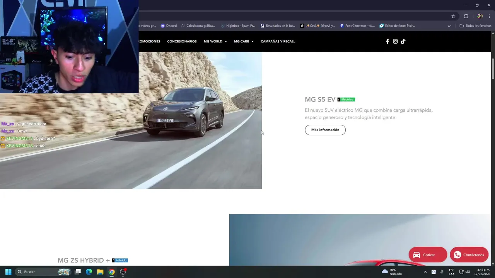Switch to Chrome in the taskbar
Screen dimensions: 495x278
pos(111,272)
